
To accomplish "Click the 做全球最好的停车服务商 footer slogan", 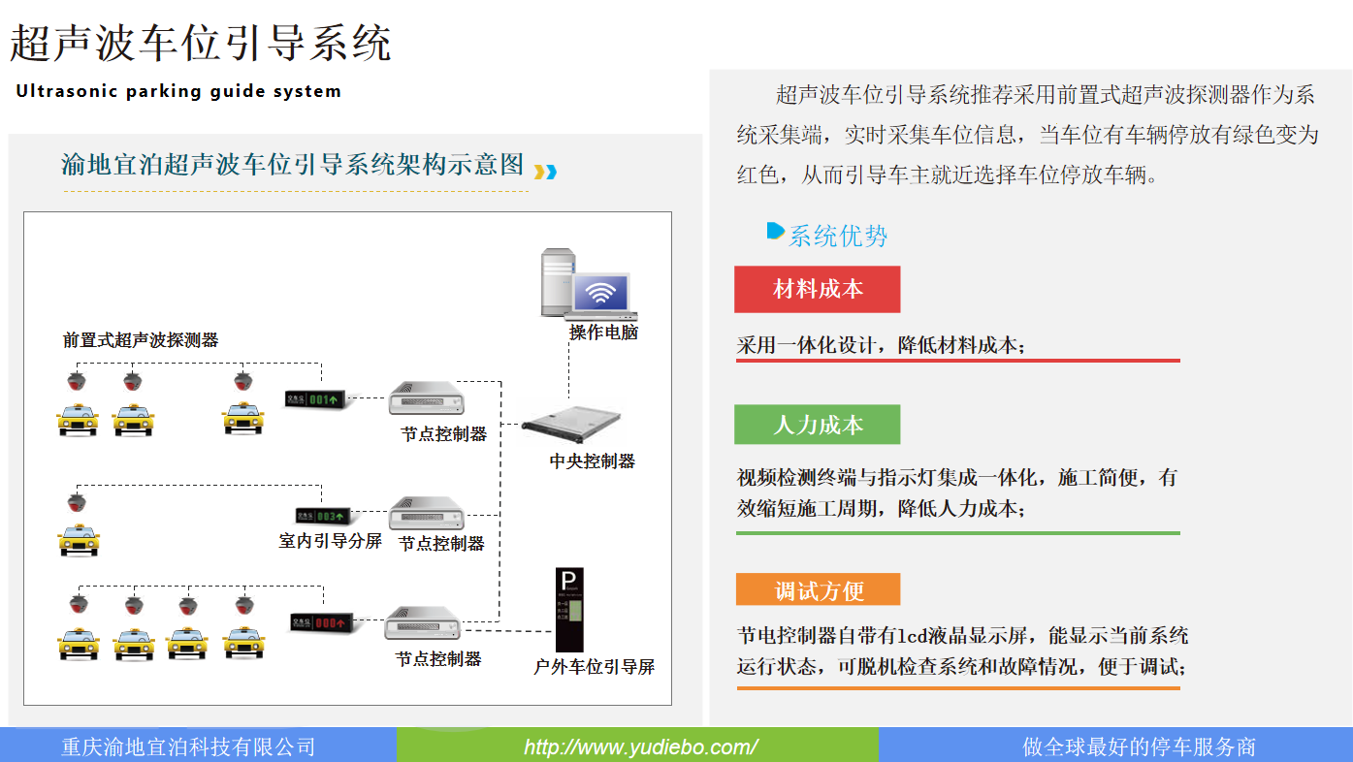I will (x=1140, y=747).
